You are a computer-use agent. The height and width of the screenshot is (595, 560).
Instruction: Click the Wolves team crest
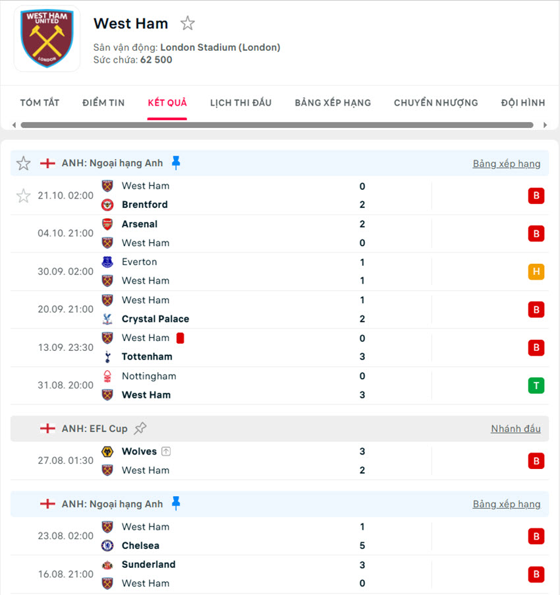pos(107,451)
